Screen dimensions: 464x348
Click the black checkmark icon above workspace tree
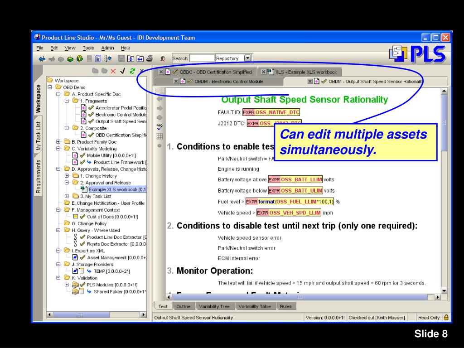(122, 71)
